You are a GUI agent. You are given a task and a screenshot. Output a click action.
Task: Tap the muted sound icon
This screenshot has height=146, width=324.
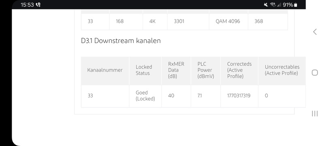266,5
